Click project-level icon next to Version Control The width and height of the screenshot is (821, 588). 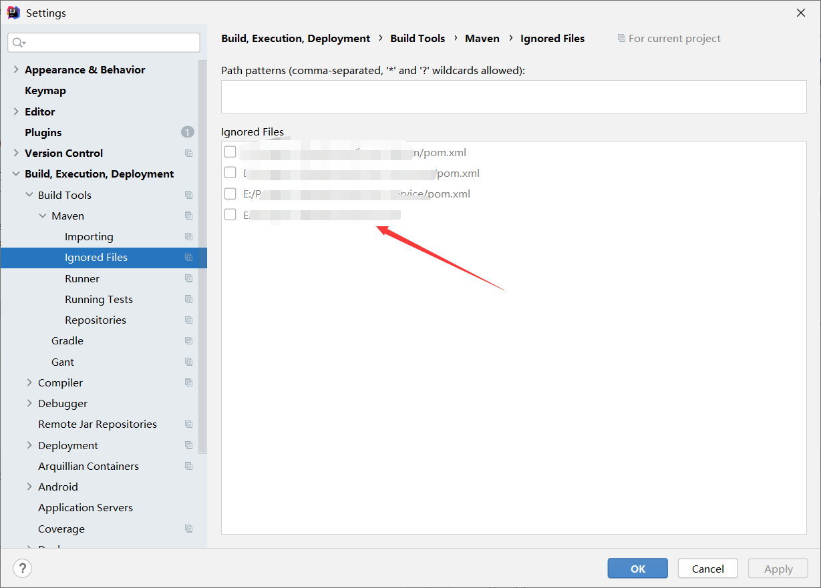[x=188, y=154]
